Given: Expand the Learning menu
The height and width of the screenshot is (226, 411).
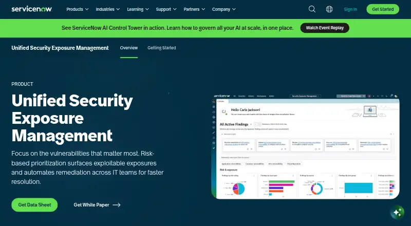Looking at the screenshot, I should (138, 9).
